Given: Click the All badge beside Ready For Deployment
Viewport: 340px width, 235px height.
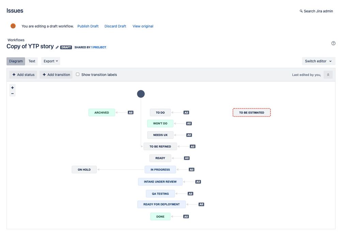Looking at the screenshot, I should click(x=201, y=204).
